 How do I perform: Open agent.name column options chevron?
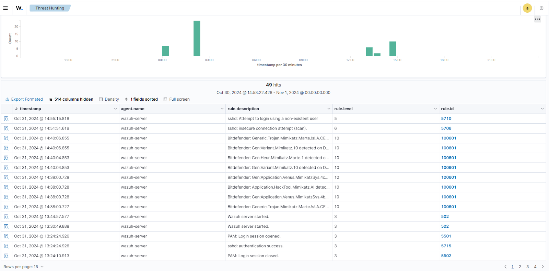pyautogui.click(x=222, y=109)
